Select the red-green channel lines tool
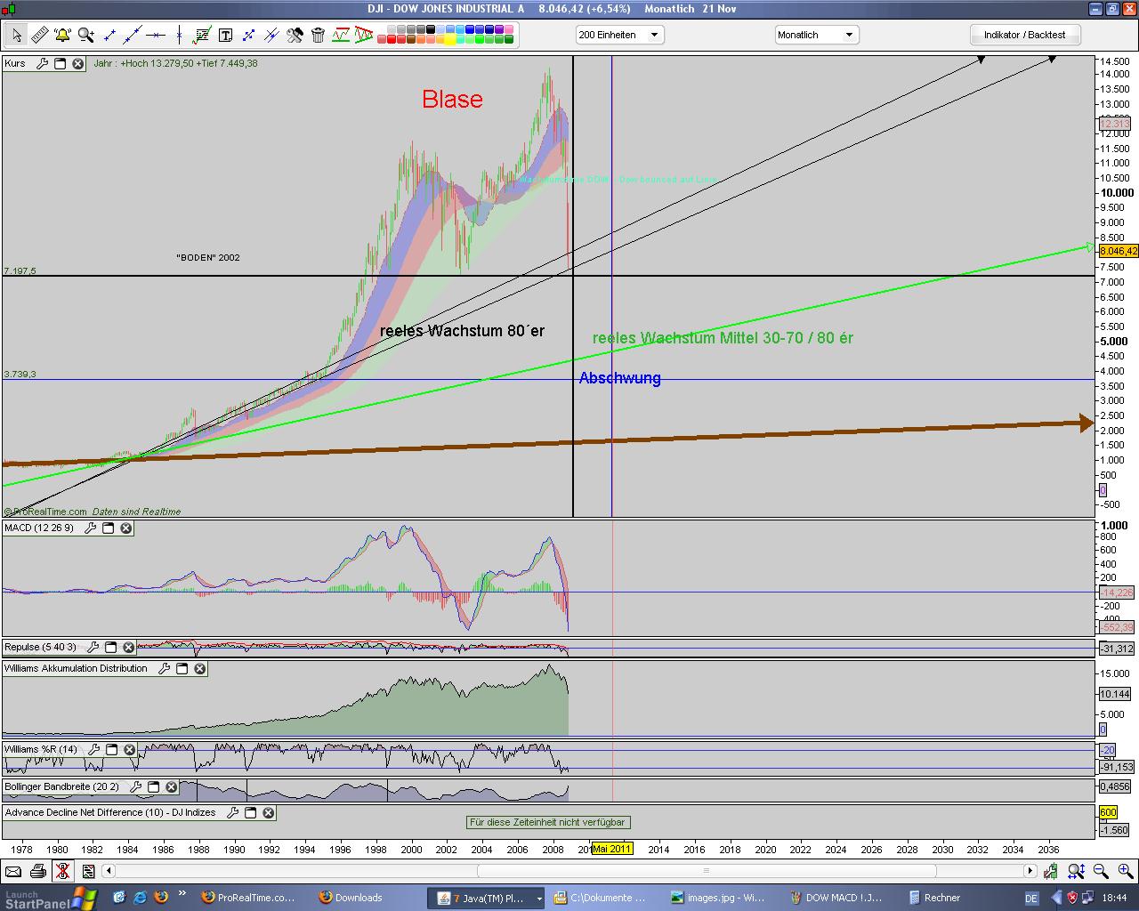This screenshot has width=1139, height=911. [x=341, y=35]
